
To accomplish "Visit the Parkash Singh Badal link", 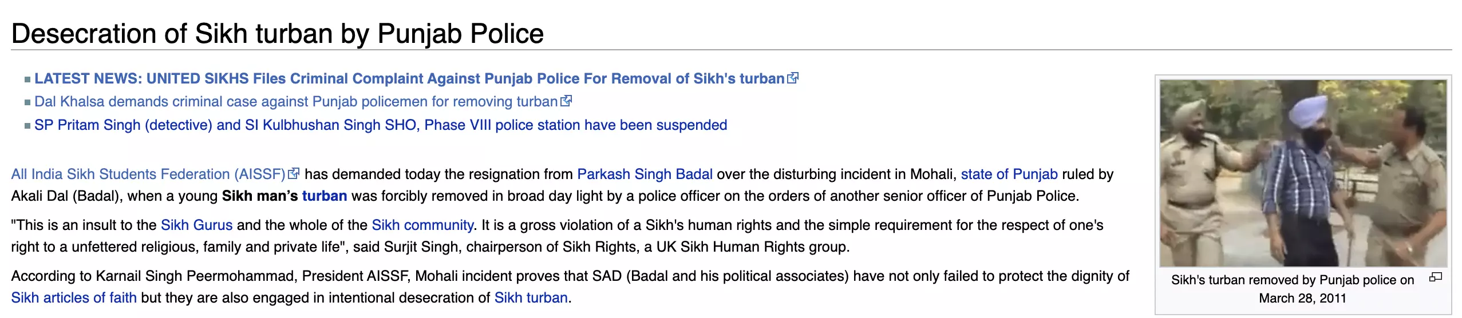I will [645, 174].
